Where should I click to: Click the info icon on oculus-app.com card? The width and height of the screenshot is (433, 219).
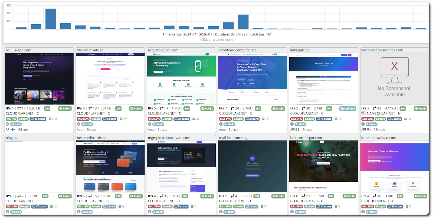[8, 124]
